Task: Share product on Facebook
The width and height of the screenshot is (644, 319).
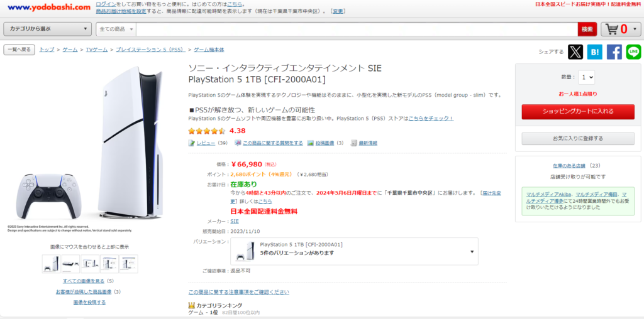Action: (x=614, y=52)
